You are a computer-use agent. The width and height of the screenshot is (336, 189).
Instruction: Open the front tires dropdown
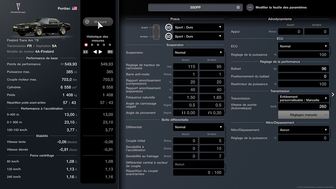pyautogui.click(x=198, y=27)
